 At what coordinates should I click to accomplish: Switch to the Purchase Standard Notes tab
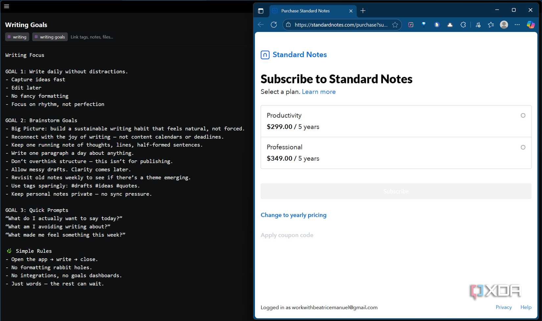click(x=310, y=11)
